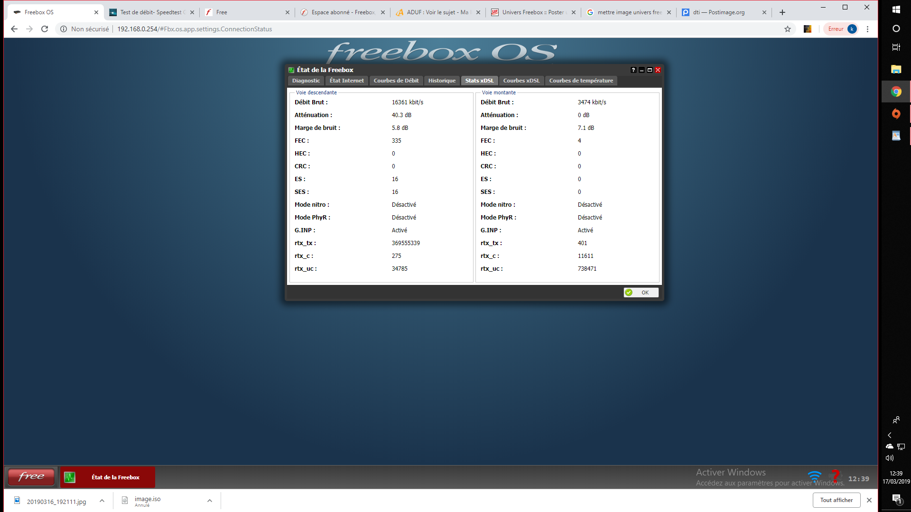Open the Windows clock and date
This screenshot has height=512, width=911.
[x=896, y=477]
